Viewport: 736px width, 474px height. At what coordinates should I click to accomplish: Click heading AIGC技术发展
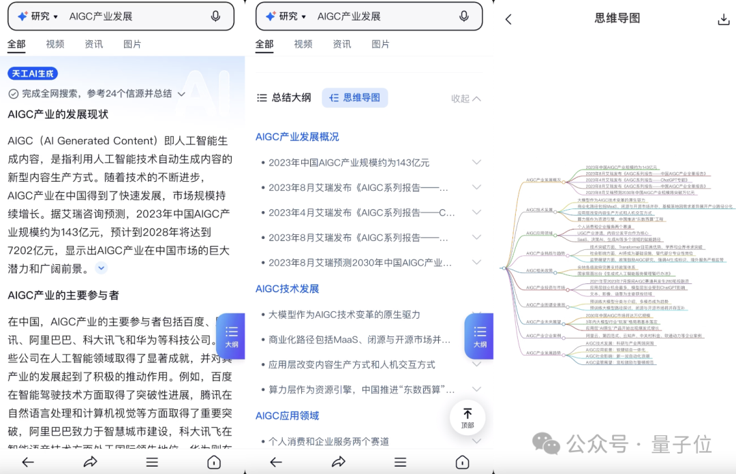point(288,289)
